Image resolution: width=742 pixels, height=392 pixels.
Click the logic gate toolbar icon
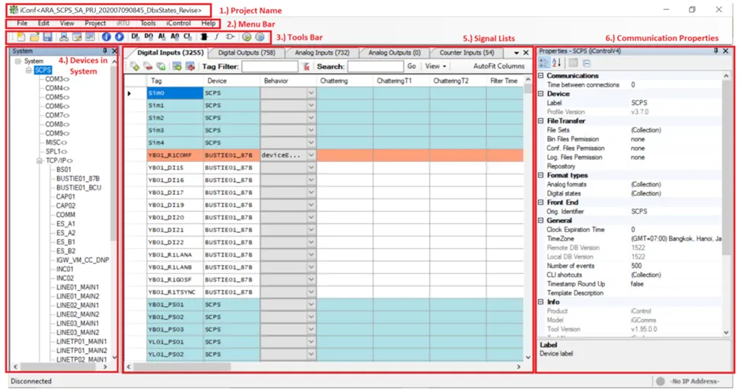[x=230, y=37]
